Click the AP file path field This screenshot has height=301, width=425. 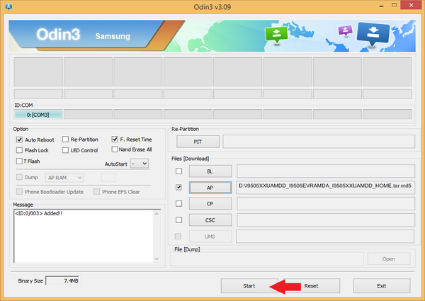(x=325, y=188)
